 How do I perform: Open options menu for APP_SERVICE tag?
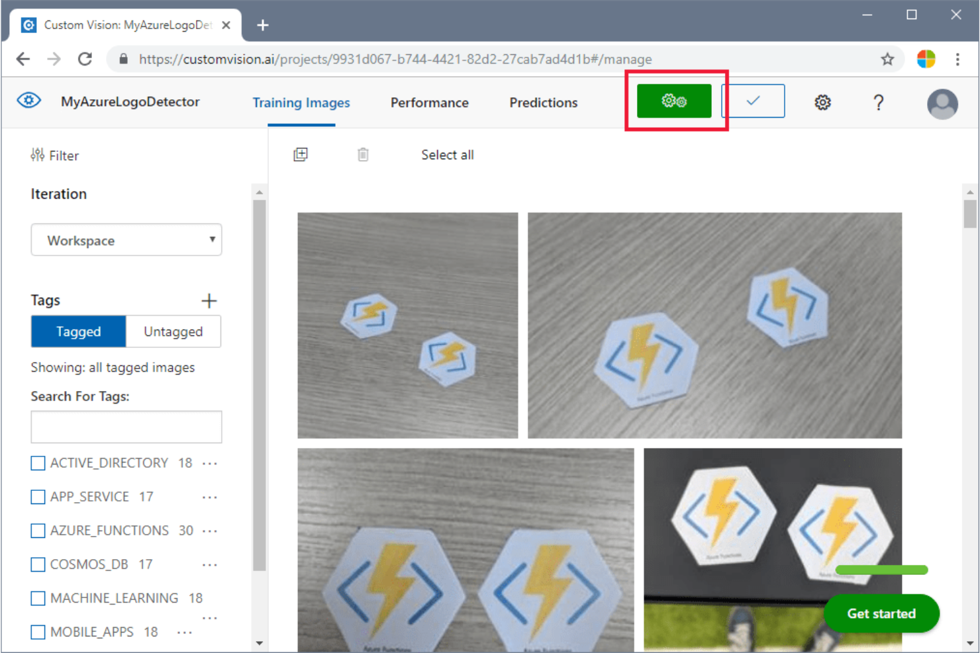(210, 497)
